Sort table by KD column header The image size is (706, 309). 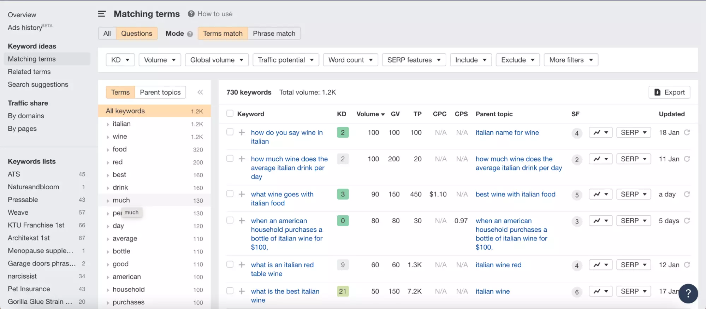[x=342, y=114]
